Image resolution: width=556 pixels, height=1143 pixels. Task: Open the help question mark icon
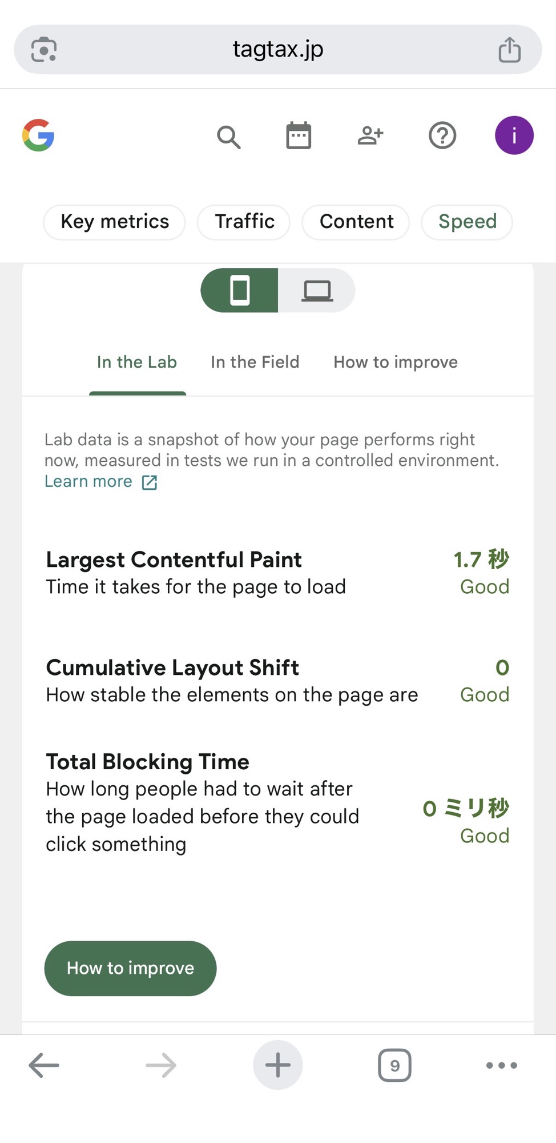coord(442,135)
